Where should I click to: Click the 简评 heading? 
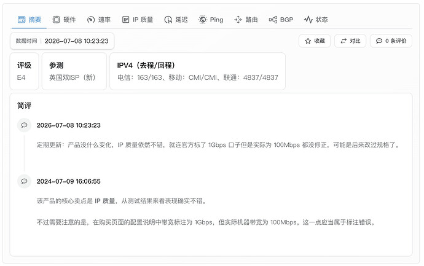point(25,106)
